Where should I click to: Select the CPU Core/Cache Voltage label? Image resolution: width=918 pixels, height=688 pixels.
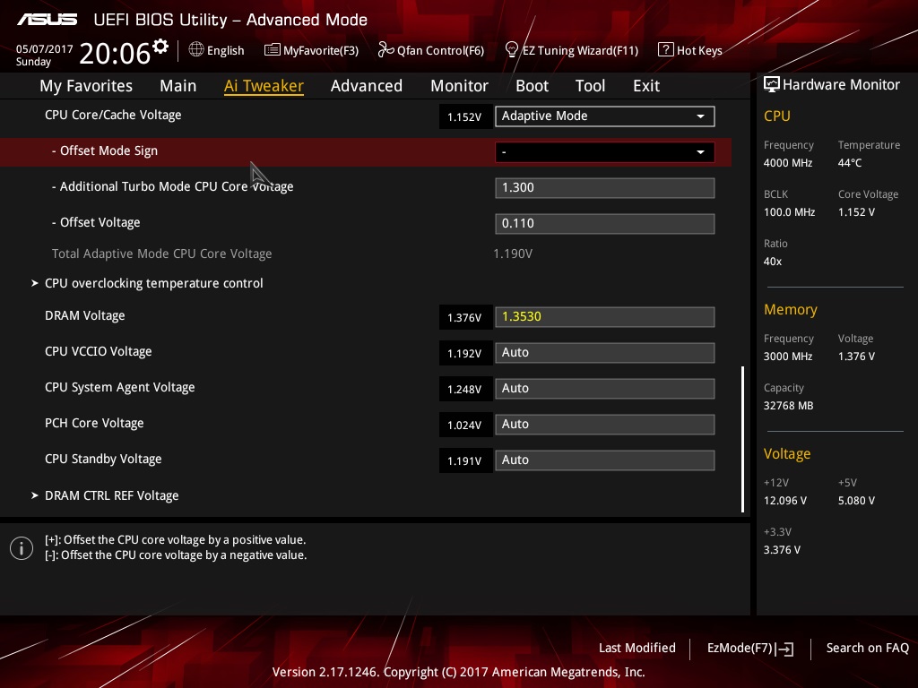pyautogui.click(x=113, y=116)
